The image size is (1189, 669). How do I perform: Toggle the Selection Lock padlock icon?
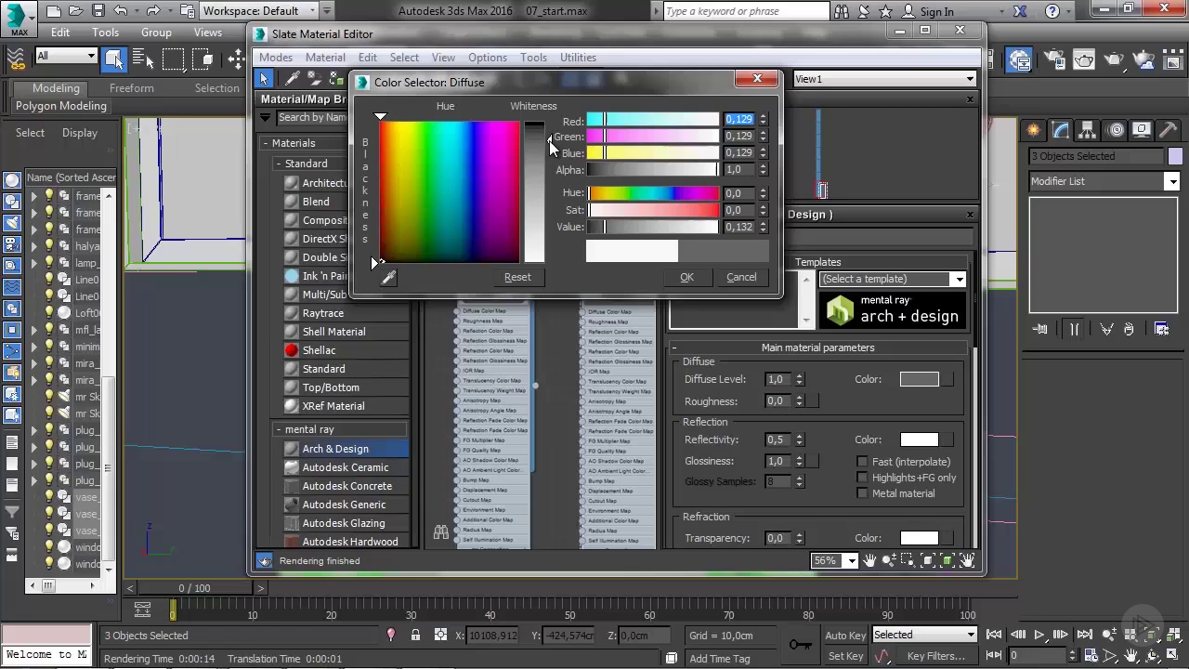pyautogui.click(x=415, y=636)
